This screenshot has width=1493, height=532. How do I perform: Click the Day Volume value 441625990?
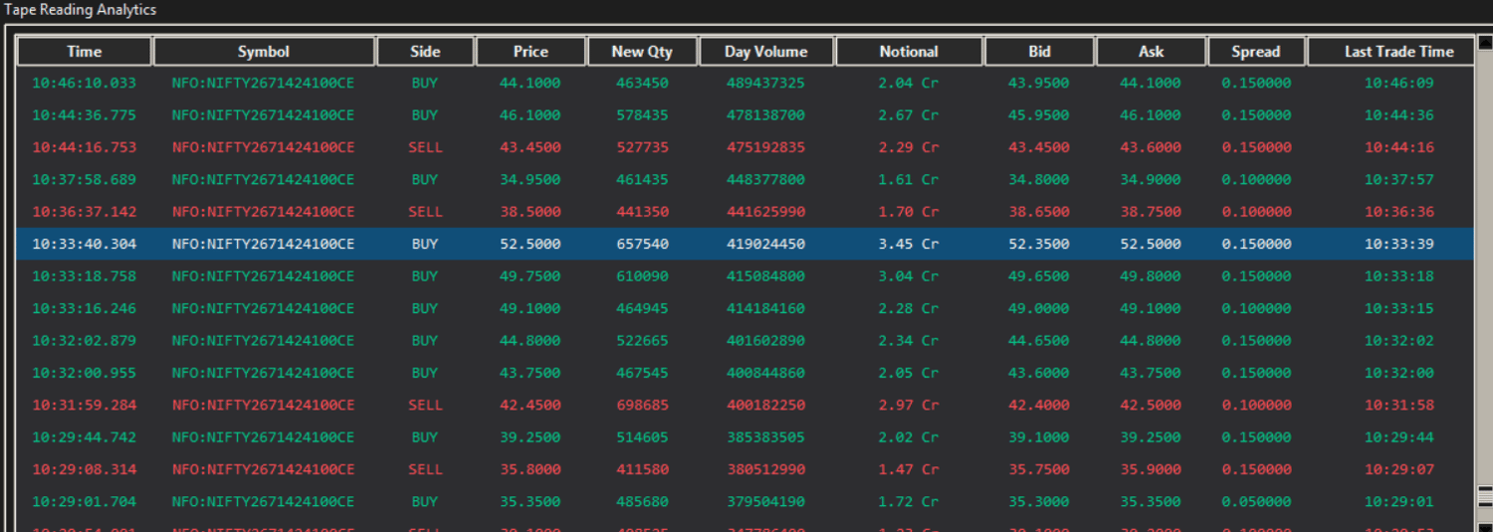tap(766, 212)
